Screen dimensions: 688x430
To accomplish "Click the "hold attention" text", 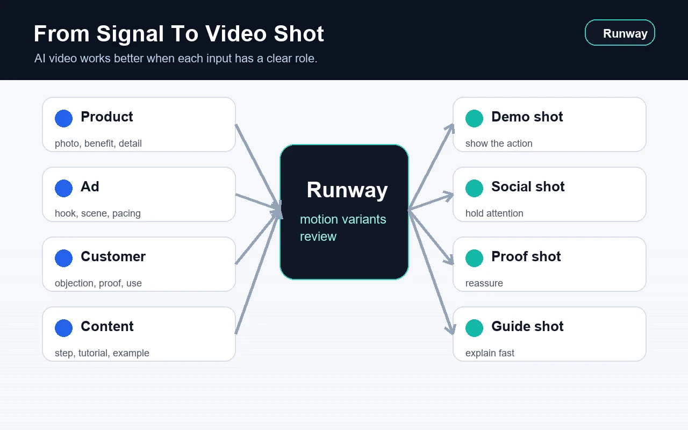I will tap(494, 213).
